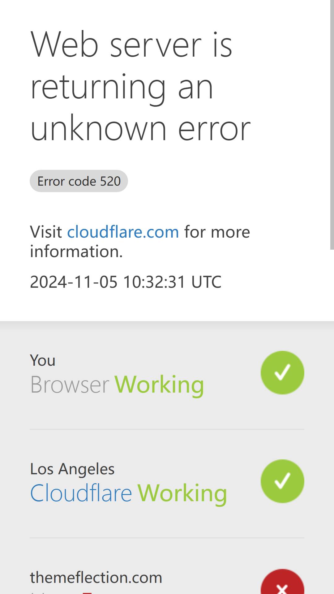
Task: Click the themeflection.com host label
Action: coord(96,577)
